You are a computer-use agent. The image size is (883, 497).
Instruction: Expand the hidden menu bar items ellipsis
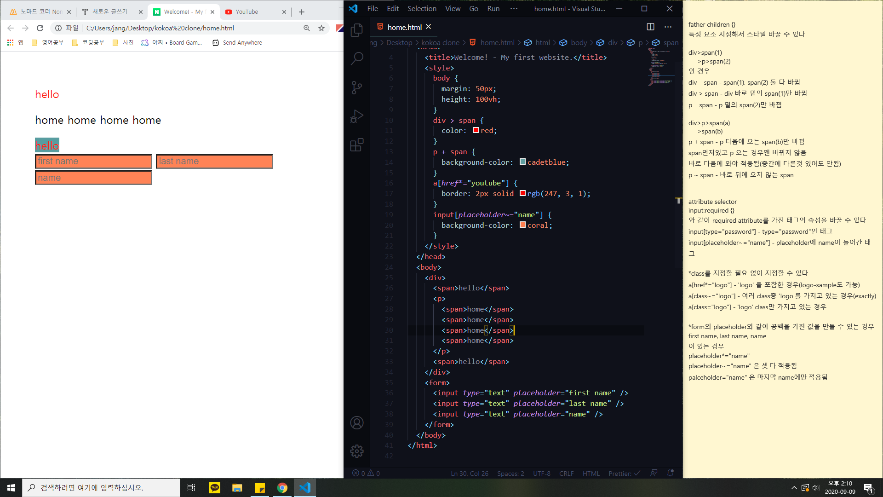[514, 9]
